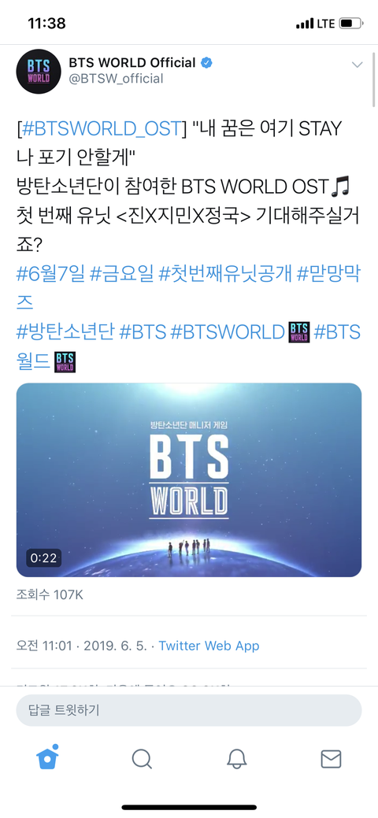Play the BTS WORLD video thumbnail
The width and height of the screenshot is (378, 818).
coord(189,480)
